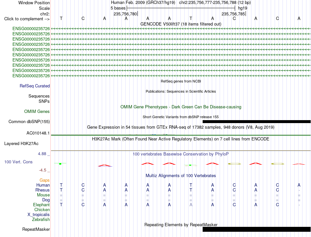Open Publications: Sequences in Scientific Articles title
The image size is (311, 237).
point(181,91)
